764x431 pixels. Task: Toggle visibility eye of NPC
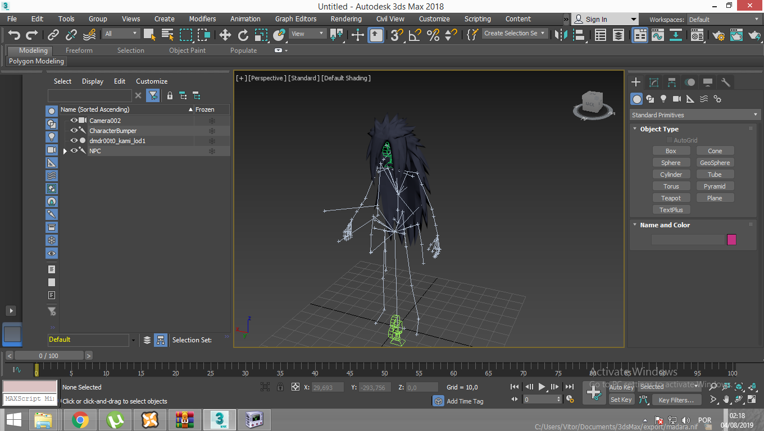pos(74,150)
